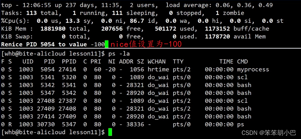Viewport: 301px width, 139px height.
Task: Click the Renice value input showing -100
Action: (98, 44)
